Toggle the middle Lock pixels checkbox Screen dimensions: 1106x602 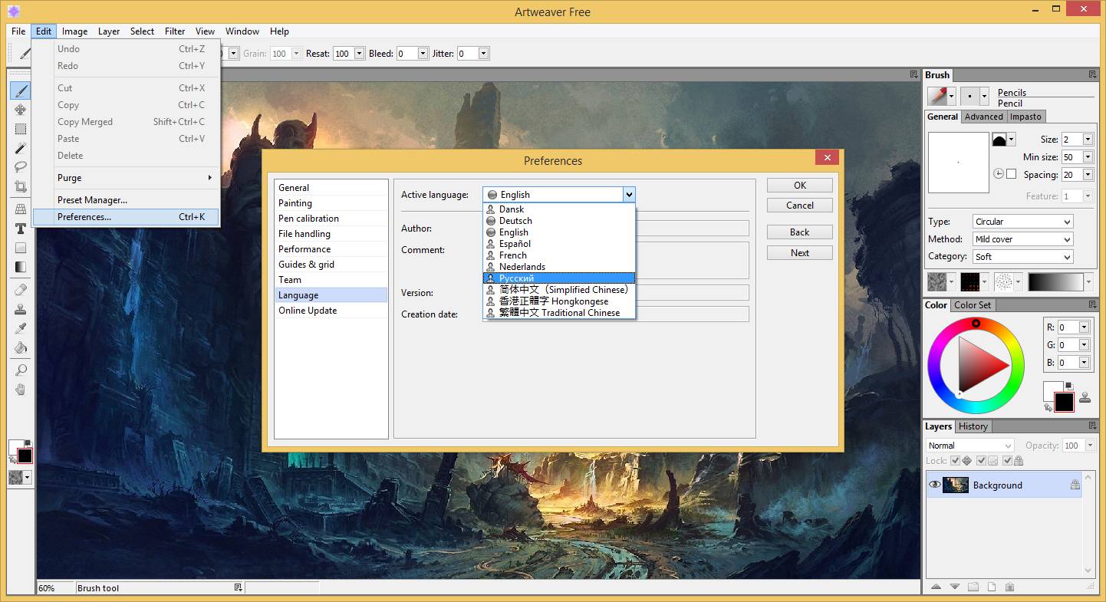click(981, 461)
